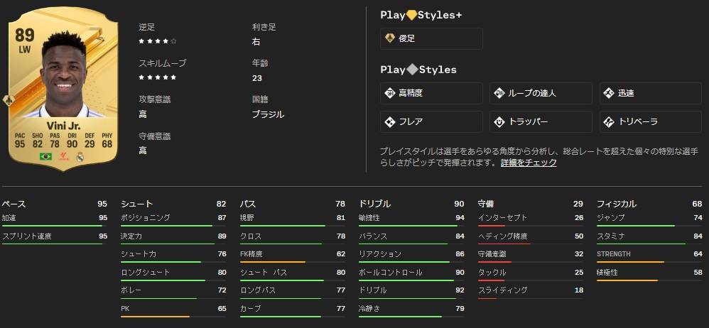Click the スキルムーブ five-star rating
The width and height of the screenshot is (709, 328).
[158, 77]
